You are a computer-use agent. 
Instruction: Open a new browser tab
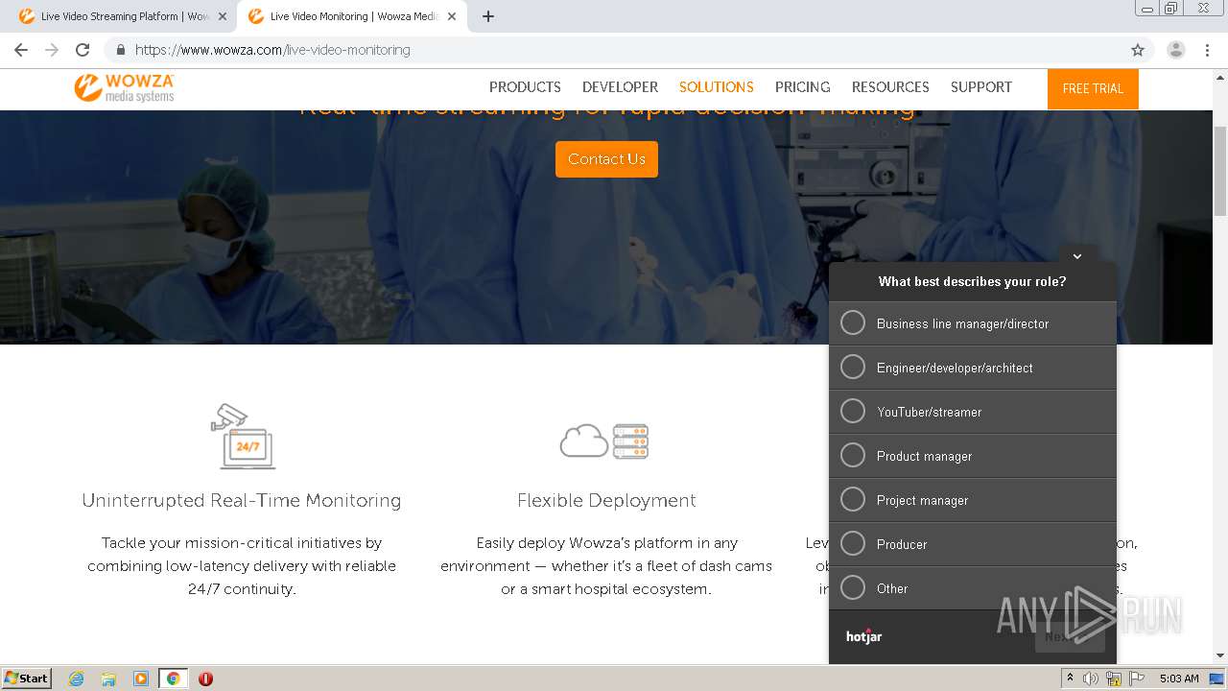click(487, 16)
